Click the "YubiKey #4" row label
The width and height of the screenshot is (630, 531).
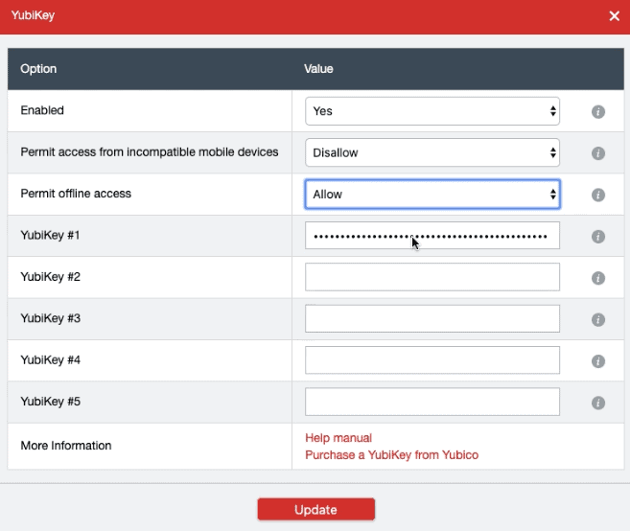[x=50, y=359]
